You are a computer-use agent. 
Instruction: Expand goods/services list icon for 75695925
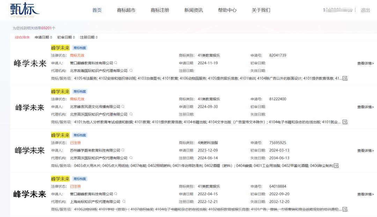(x=337, y=166)
